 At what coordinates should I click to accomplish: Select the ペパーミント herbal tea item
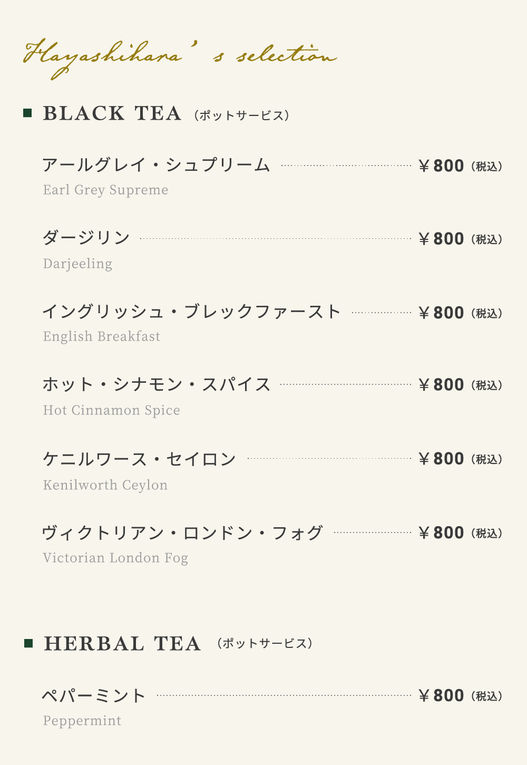[94, 695]
